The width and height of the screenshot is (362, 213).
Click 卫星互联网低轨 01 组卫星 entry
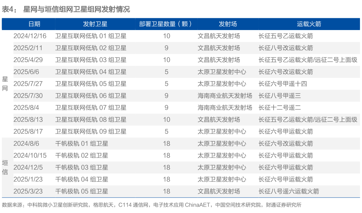click(x=91, y=36)
